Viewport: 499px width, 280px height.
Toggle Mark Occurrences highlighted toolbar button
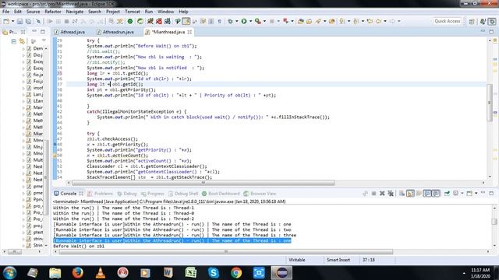point(186,21)
